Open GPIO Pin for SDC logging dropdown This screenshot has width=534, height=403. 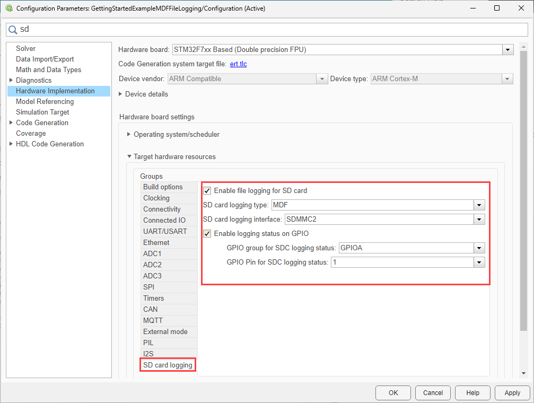click(x=479, y=262)
